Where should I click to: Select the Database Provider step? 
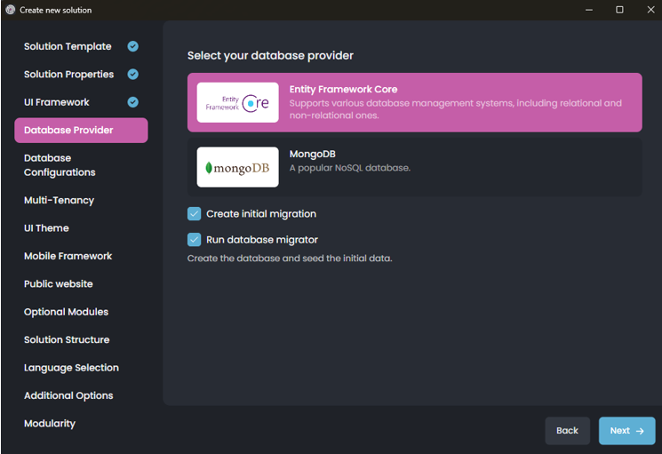pos(81,130)
